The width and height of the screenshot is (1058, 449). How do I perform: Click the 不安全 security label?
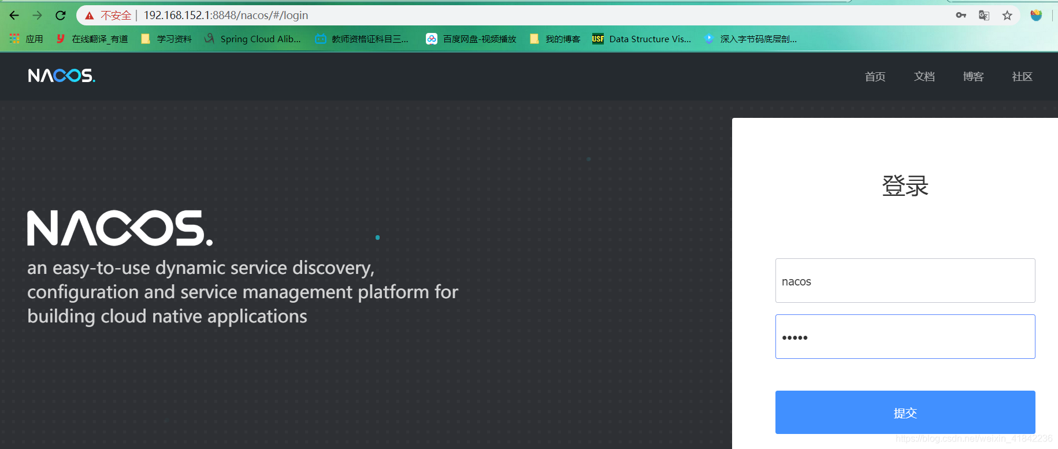pos(116,16)
